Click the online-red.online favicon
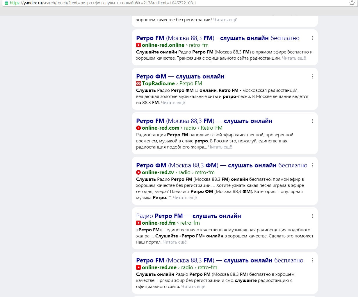Viewport: 358px width, 297px height. [138, 45]
